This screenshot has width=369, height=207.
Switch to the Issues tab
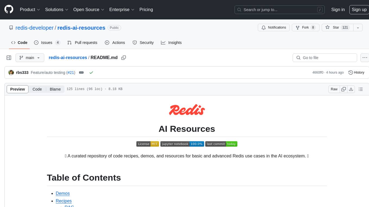point(47,43)
